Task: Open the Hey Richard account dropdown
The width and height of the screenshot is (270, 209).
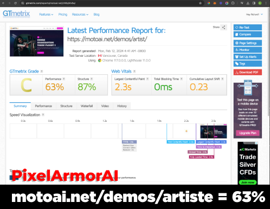Action: point(254,15)
